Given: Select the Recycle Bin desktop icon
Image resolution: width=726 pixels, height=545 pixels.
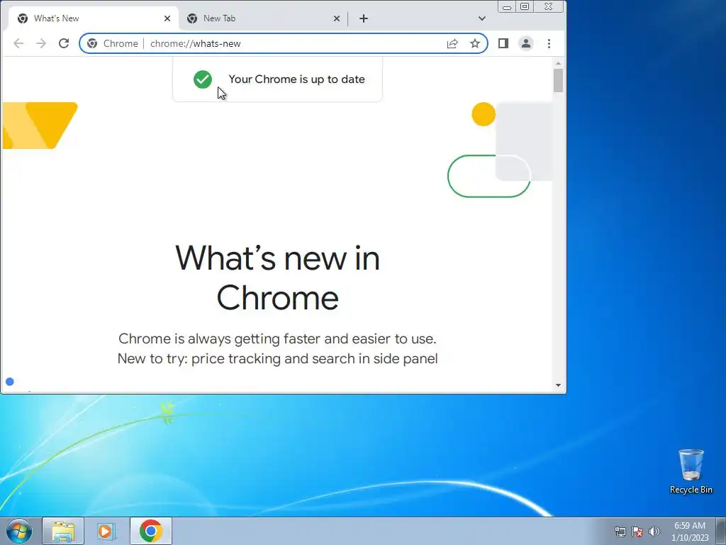Looking at the screenshot, I should click(x=691, y=471).
